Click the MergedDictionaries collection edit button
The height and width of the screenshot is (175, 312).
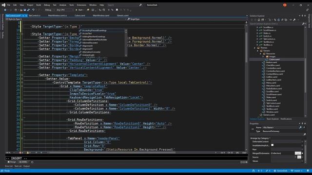coord(298,153)
